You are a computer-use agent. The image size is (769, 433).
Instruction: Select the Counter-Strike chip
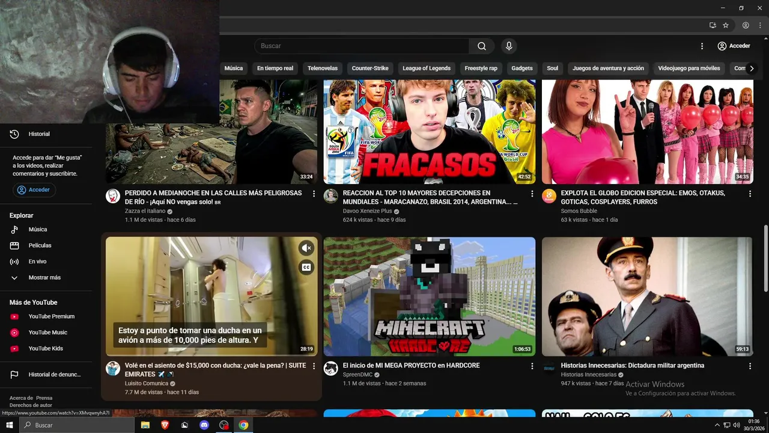pyautogui.click(x=370, y=69)
